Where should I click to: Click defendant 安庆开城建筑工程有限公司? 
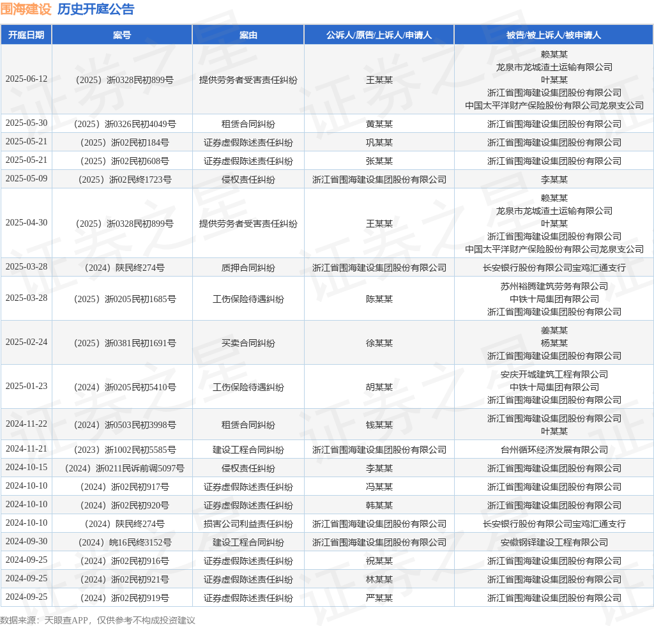click(x=554, y=374)
